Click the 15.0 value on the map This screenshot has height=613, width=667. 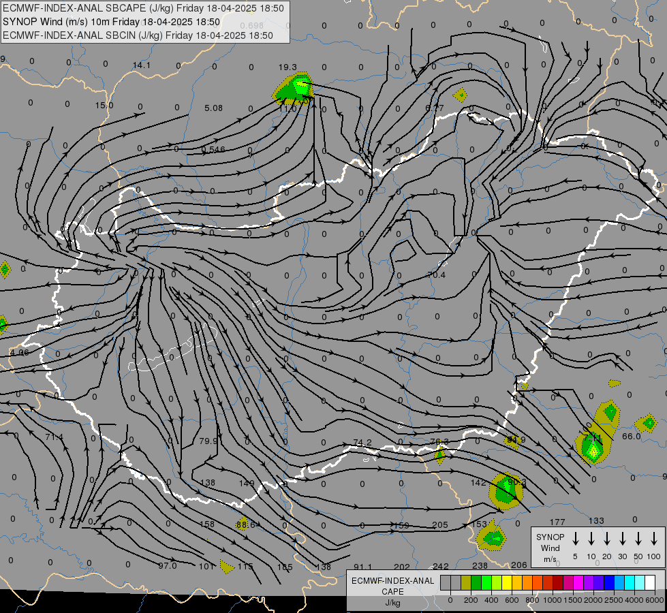coord(104,105)
